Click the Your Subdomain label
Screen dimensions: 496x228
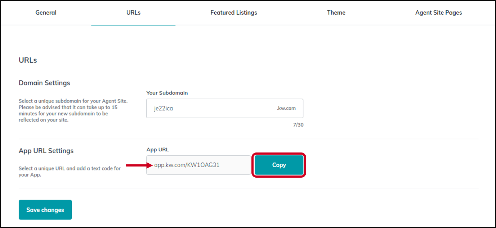tap(167, 93)
